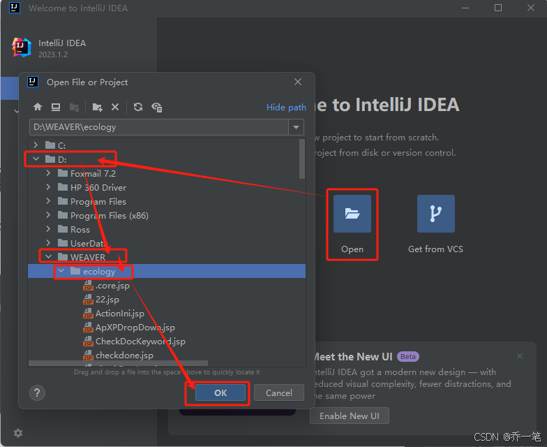Click the JSP icon of 22.jsp
The width and height of the screenshot is (547, 447).
(88, 299)
